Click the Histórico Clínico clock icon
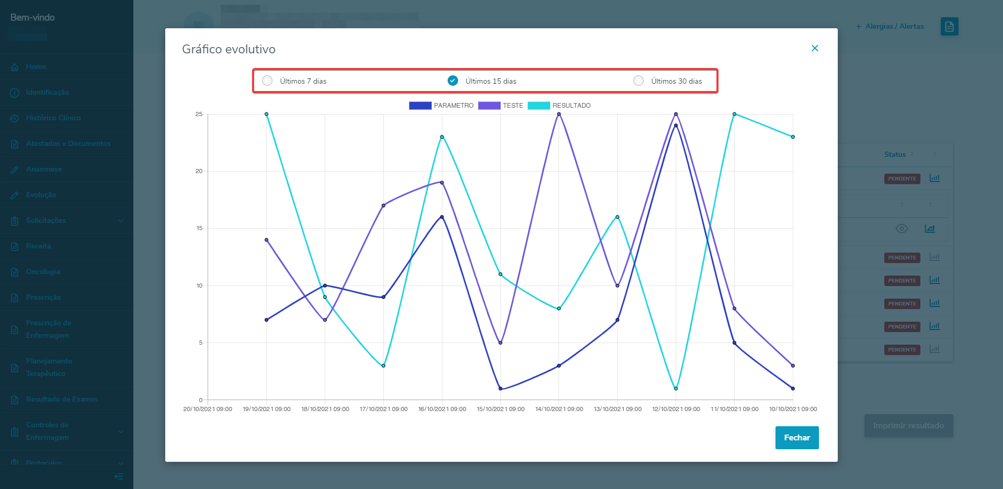 coord(15,118)
